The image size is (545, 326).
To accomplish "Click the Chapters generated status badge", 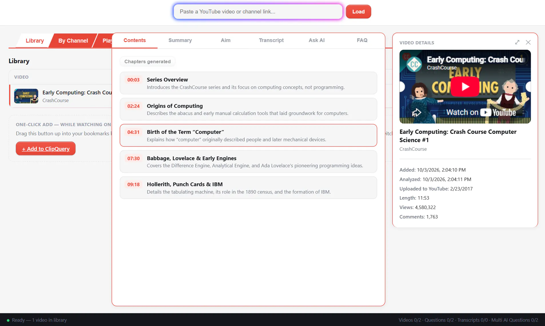I will click(x=148, y=61).
